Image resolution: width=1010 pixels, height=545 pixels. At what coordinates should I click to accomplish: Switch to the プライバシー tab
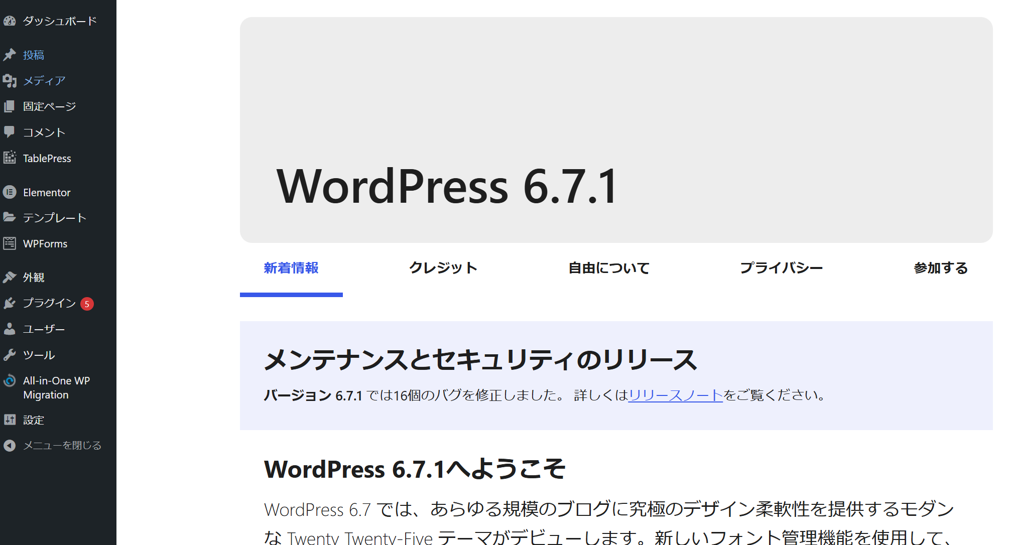(x=782, y=268)
